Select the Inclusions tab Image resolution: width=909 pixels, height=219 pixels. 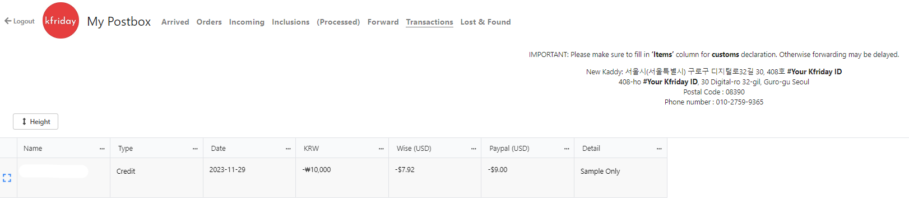pos(291,22)
